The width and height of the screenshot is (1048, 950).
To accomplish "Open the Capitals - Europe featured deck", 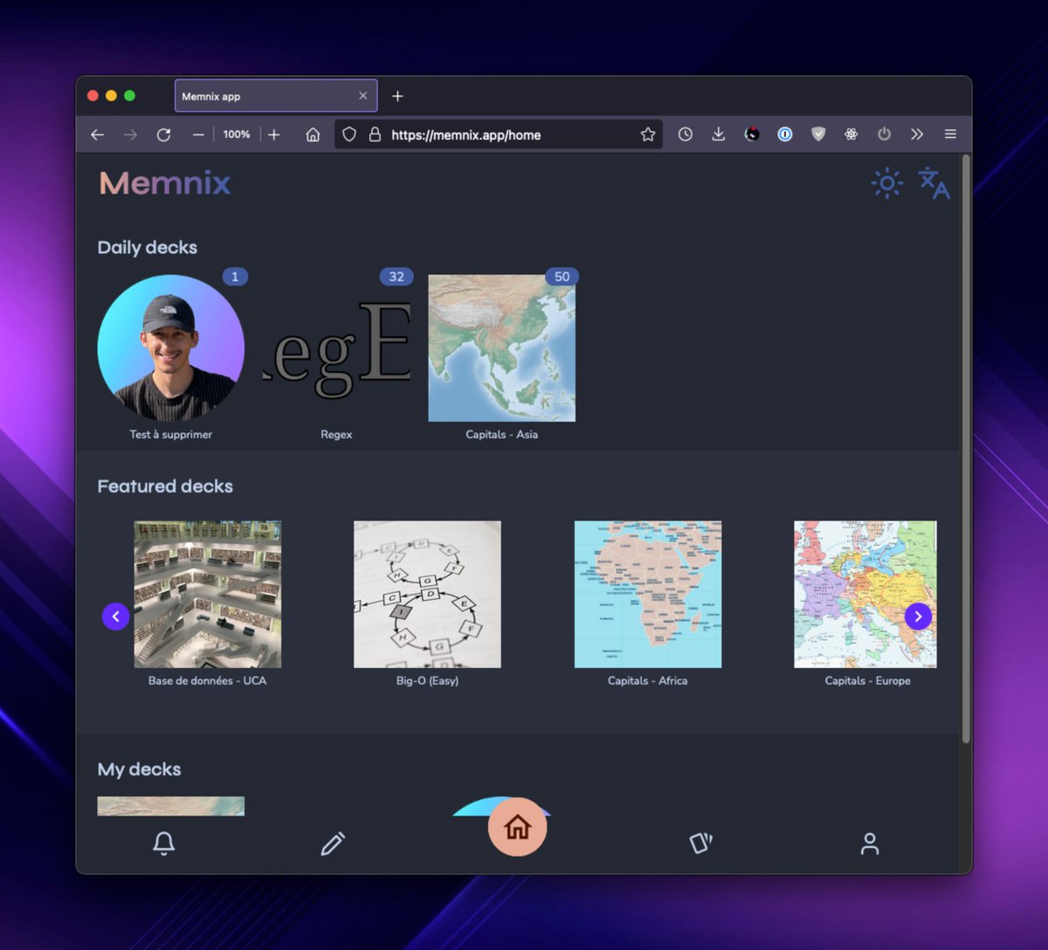I will tap(865, 595).
